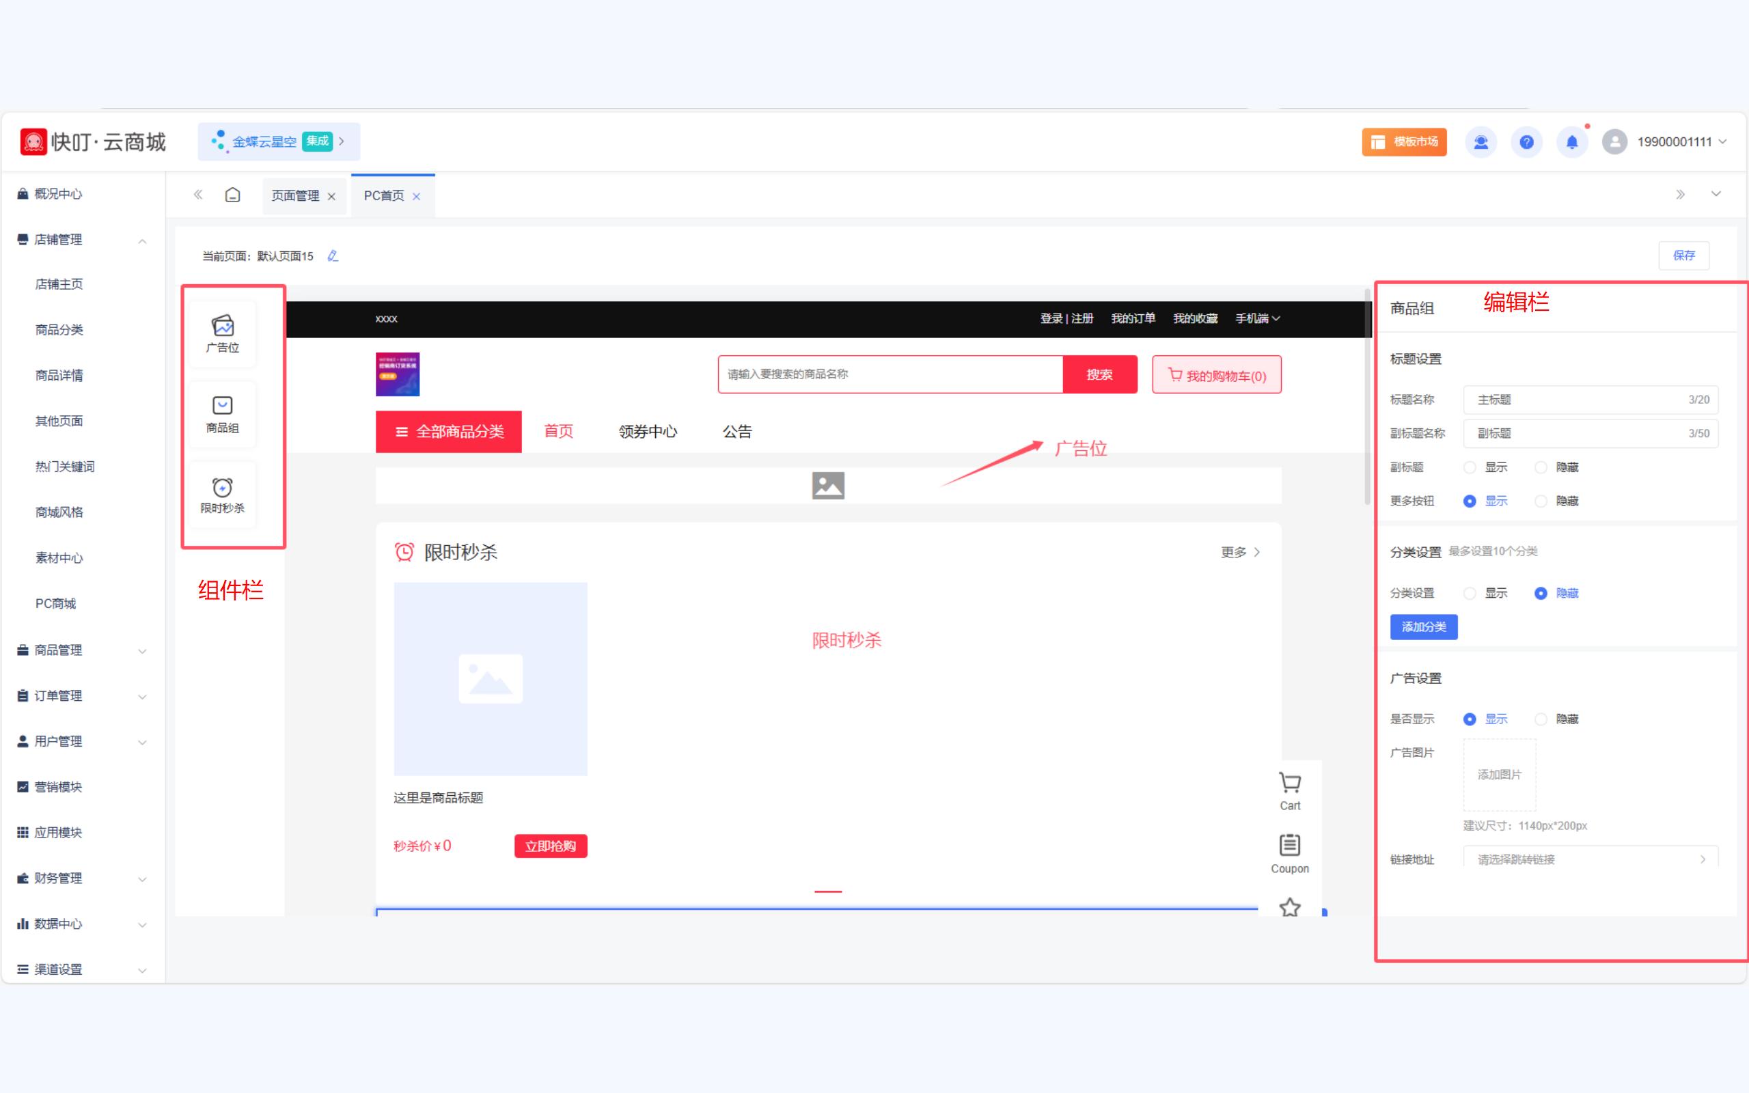Open the 链接地址 jump link selector
The height and width of the screenshot is (1093, 1749).
tap(1590, 857)
